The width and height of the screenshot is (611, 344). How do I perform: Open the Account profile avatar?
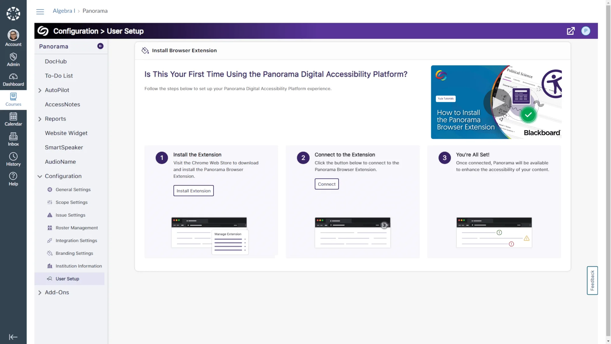13,35
